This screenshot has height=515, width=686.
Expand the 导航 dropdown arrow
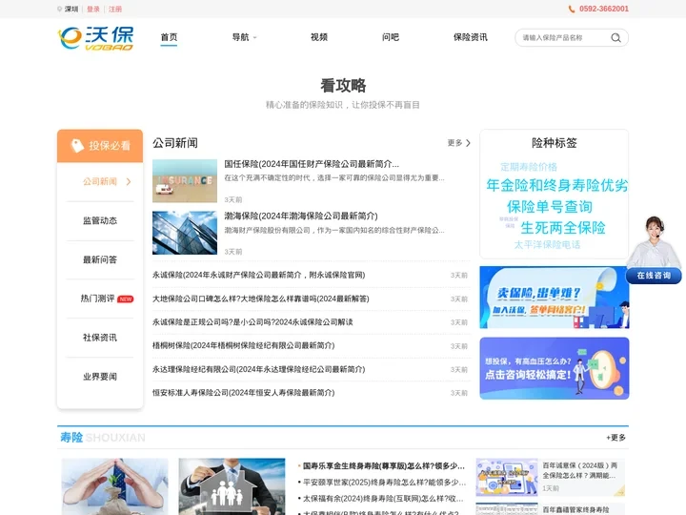254,37
